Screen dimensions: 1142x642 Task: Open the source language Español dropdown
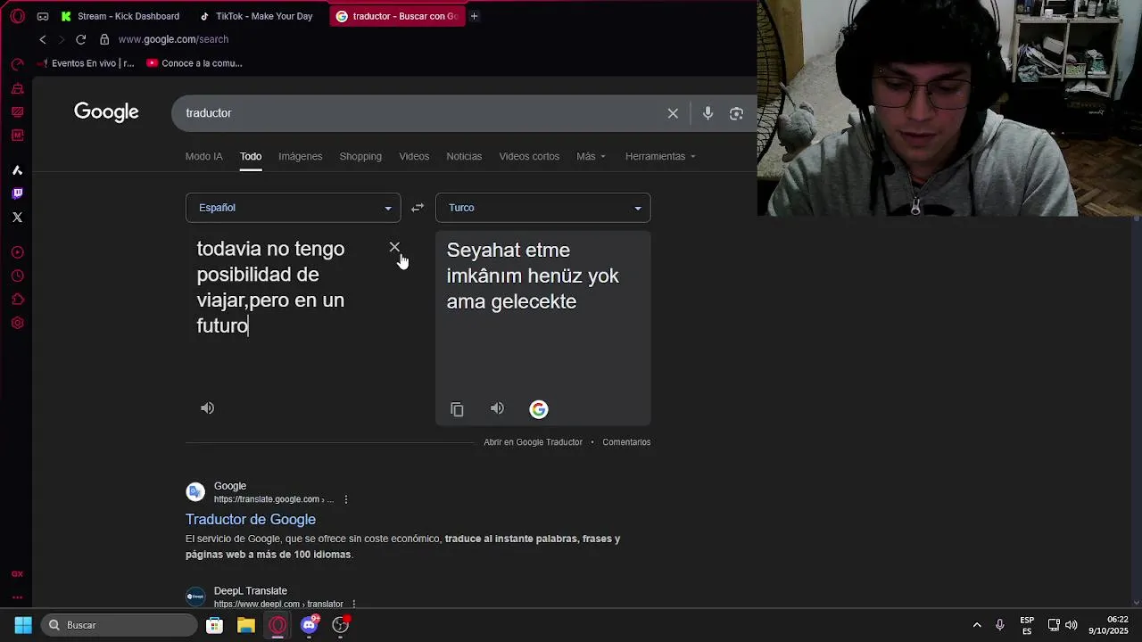(293, 208)
